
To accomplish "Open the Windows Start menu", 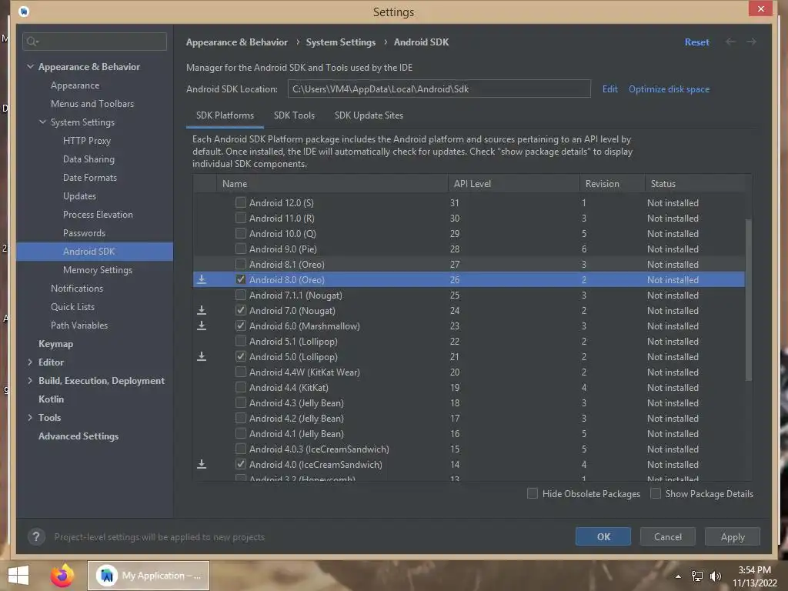I will [18, 576].
